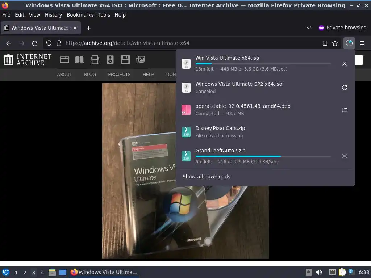Open Internet Archive texts book icon
The image size is (371, 278).
pos(79,60)
